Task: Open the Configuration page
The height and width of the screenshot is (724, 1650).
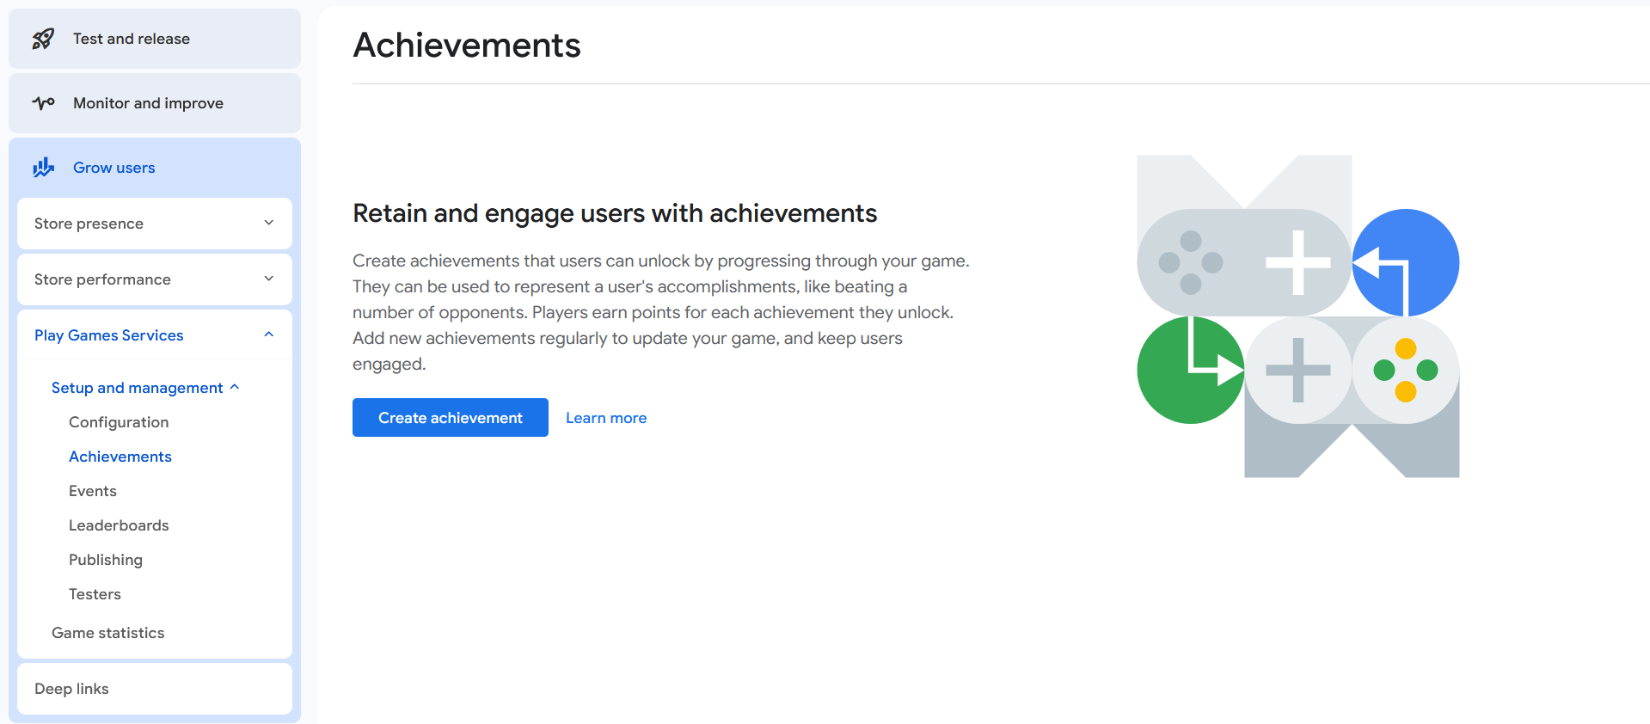Action: coord(119,422)
